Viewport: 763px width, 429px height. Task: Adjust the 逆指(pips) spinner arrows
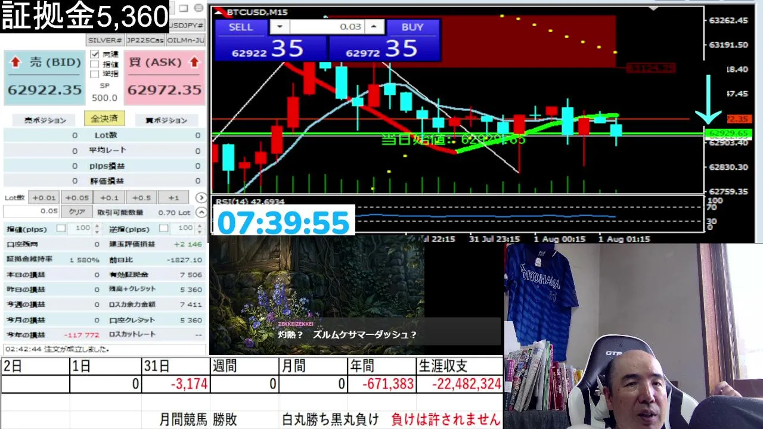point(198,228)
